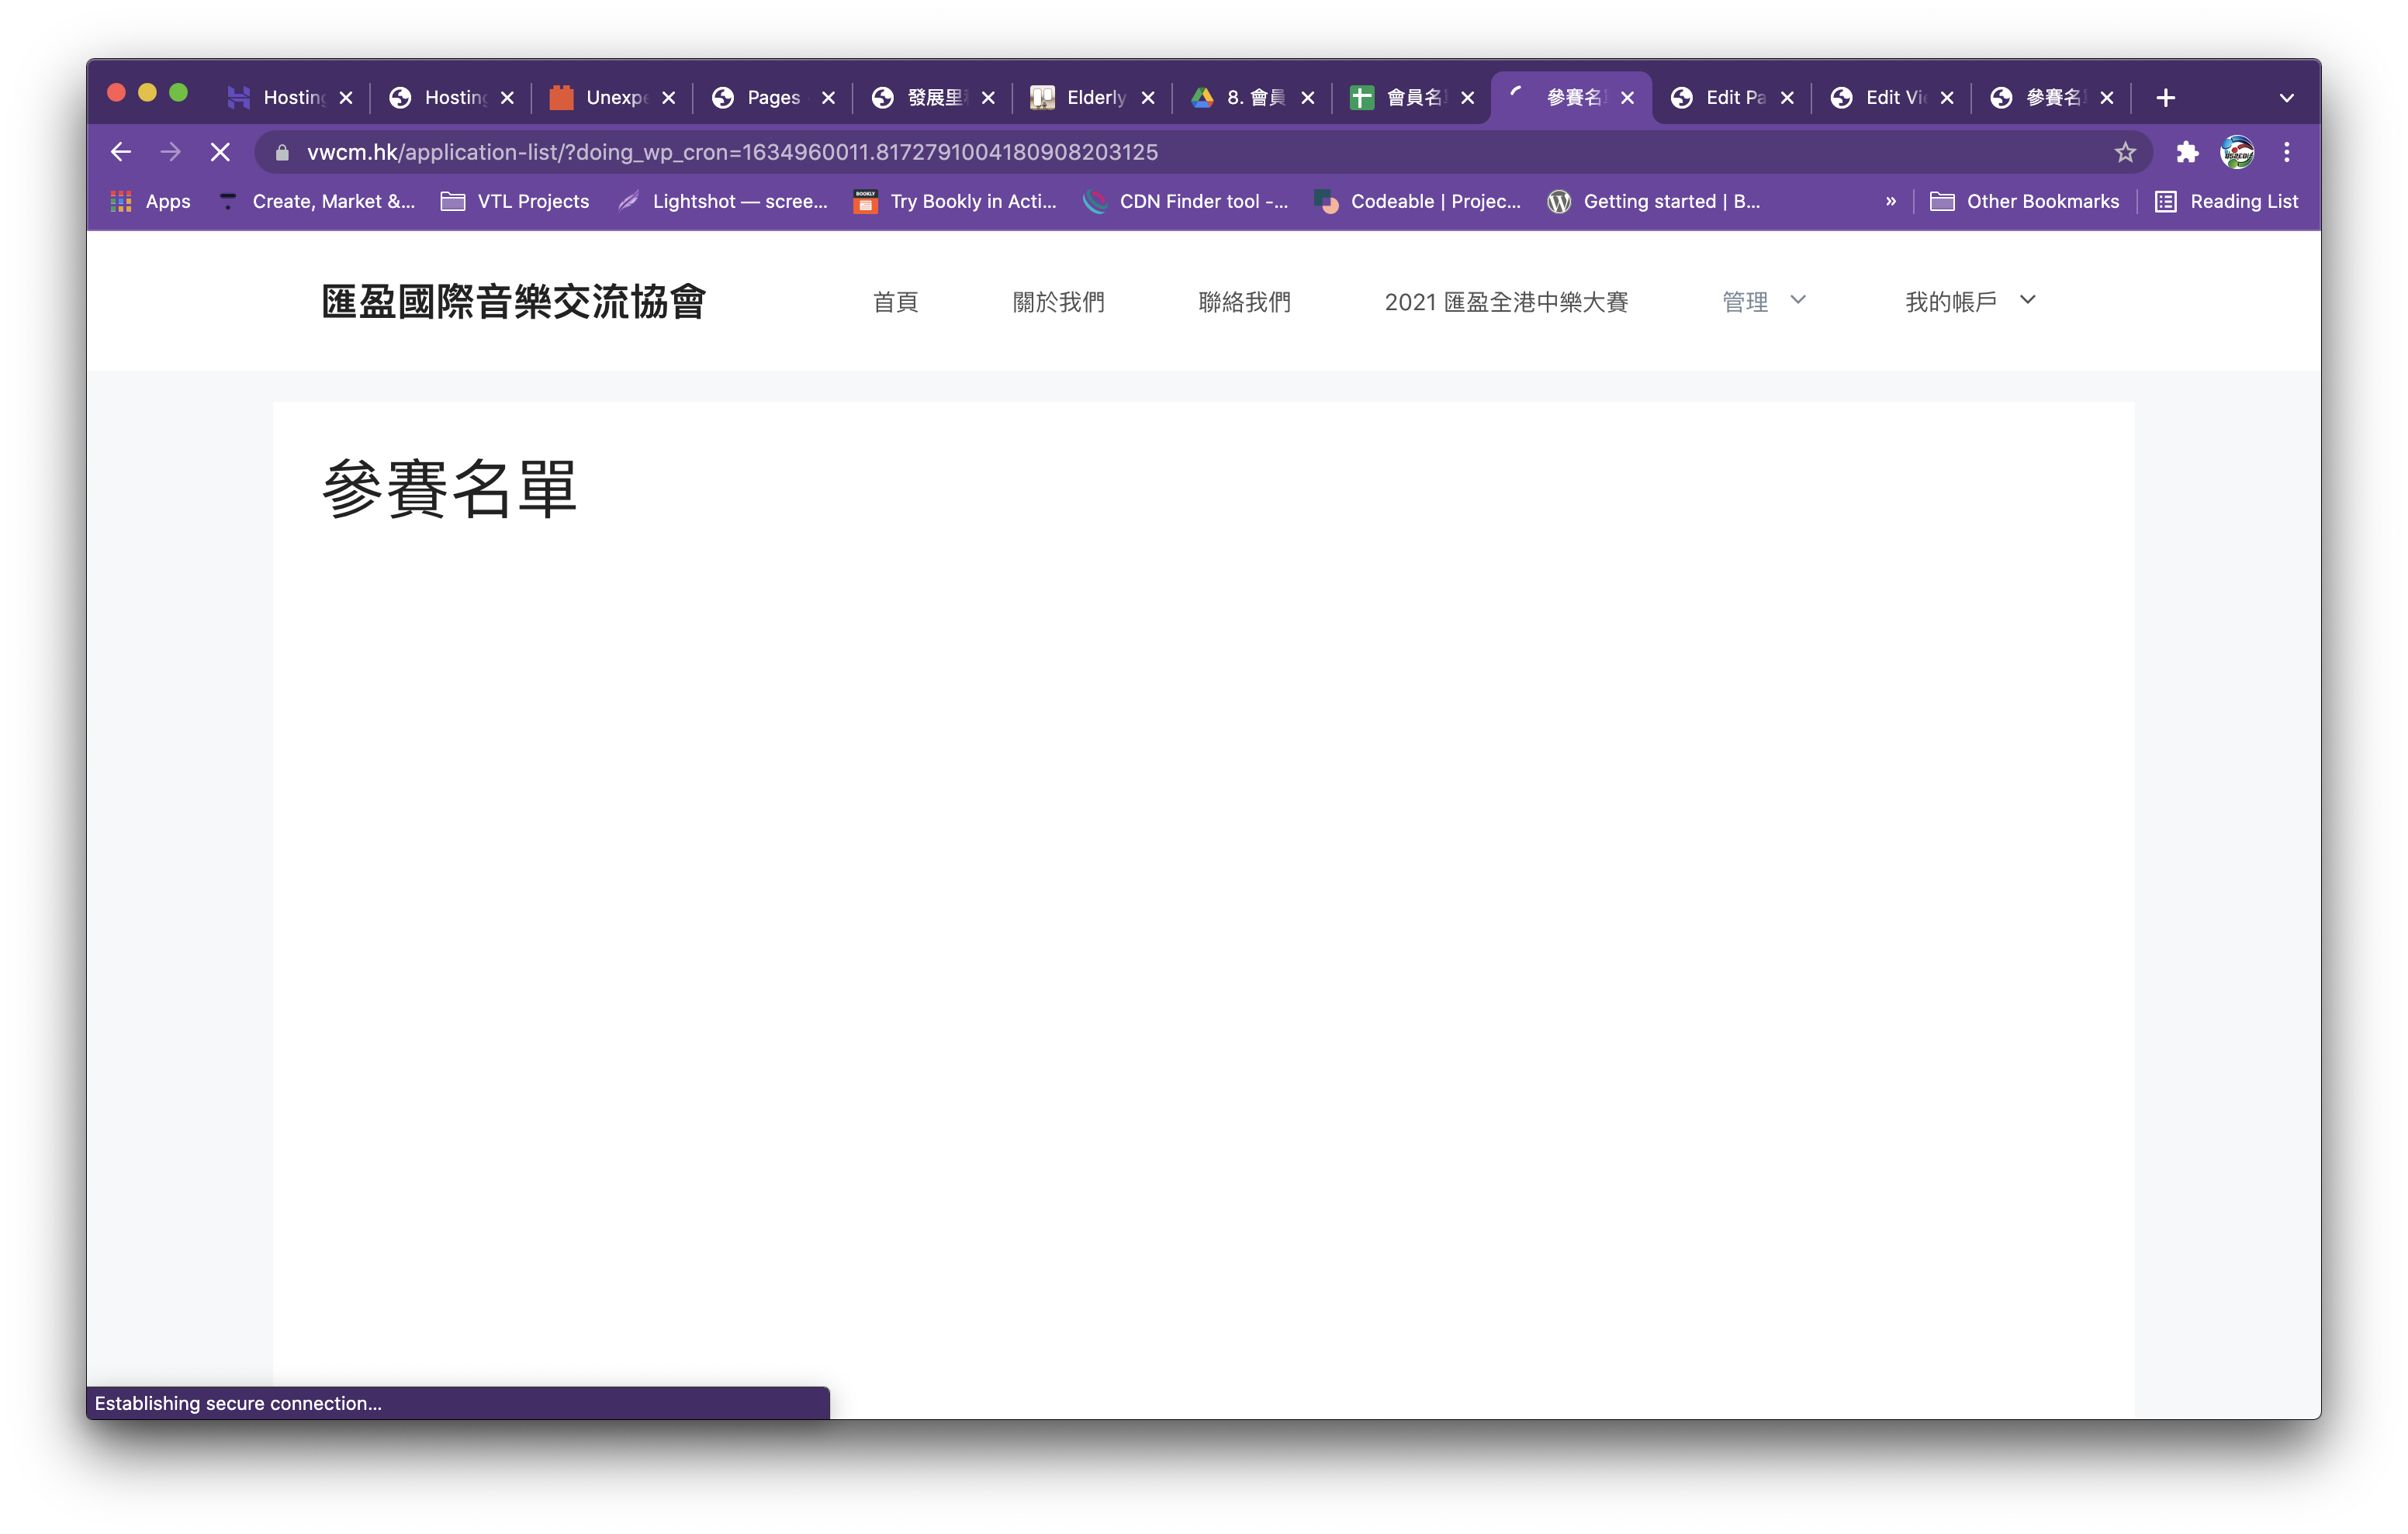
Task: Open a new tab with plus button
Action: 2166,97
